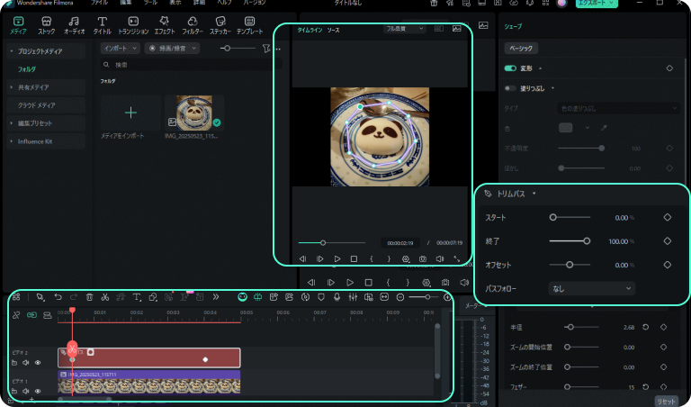Viewport: 691px width, 407px height.
Task: Hide the ビデオ 2 track with eye icon
Action: [x=38, y=363]
